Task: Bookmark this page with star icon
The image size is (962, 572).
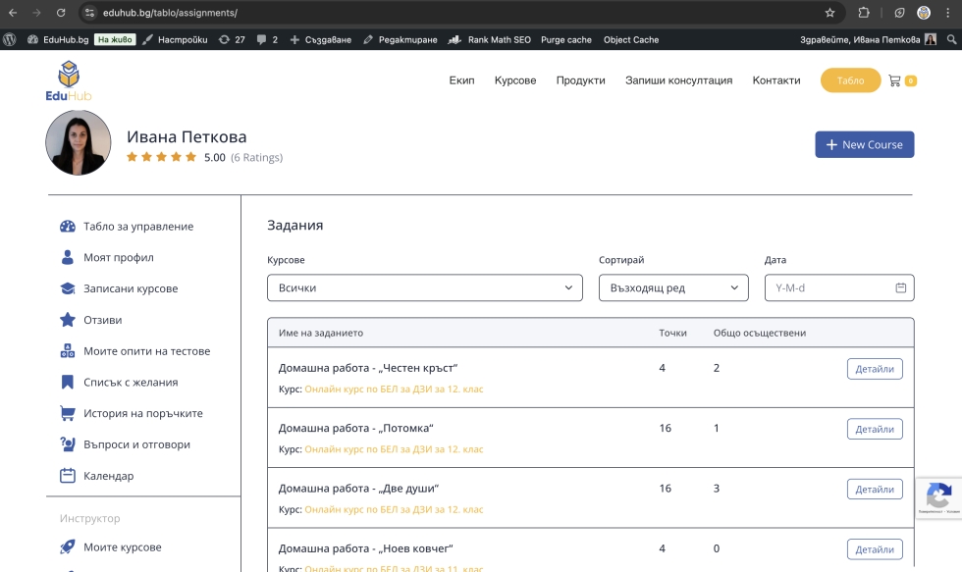Action: pyautogui.click(x=829, y=13)
